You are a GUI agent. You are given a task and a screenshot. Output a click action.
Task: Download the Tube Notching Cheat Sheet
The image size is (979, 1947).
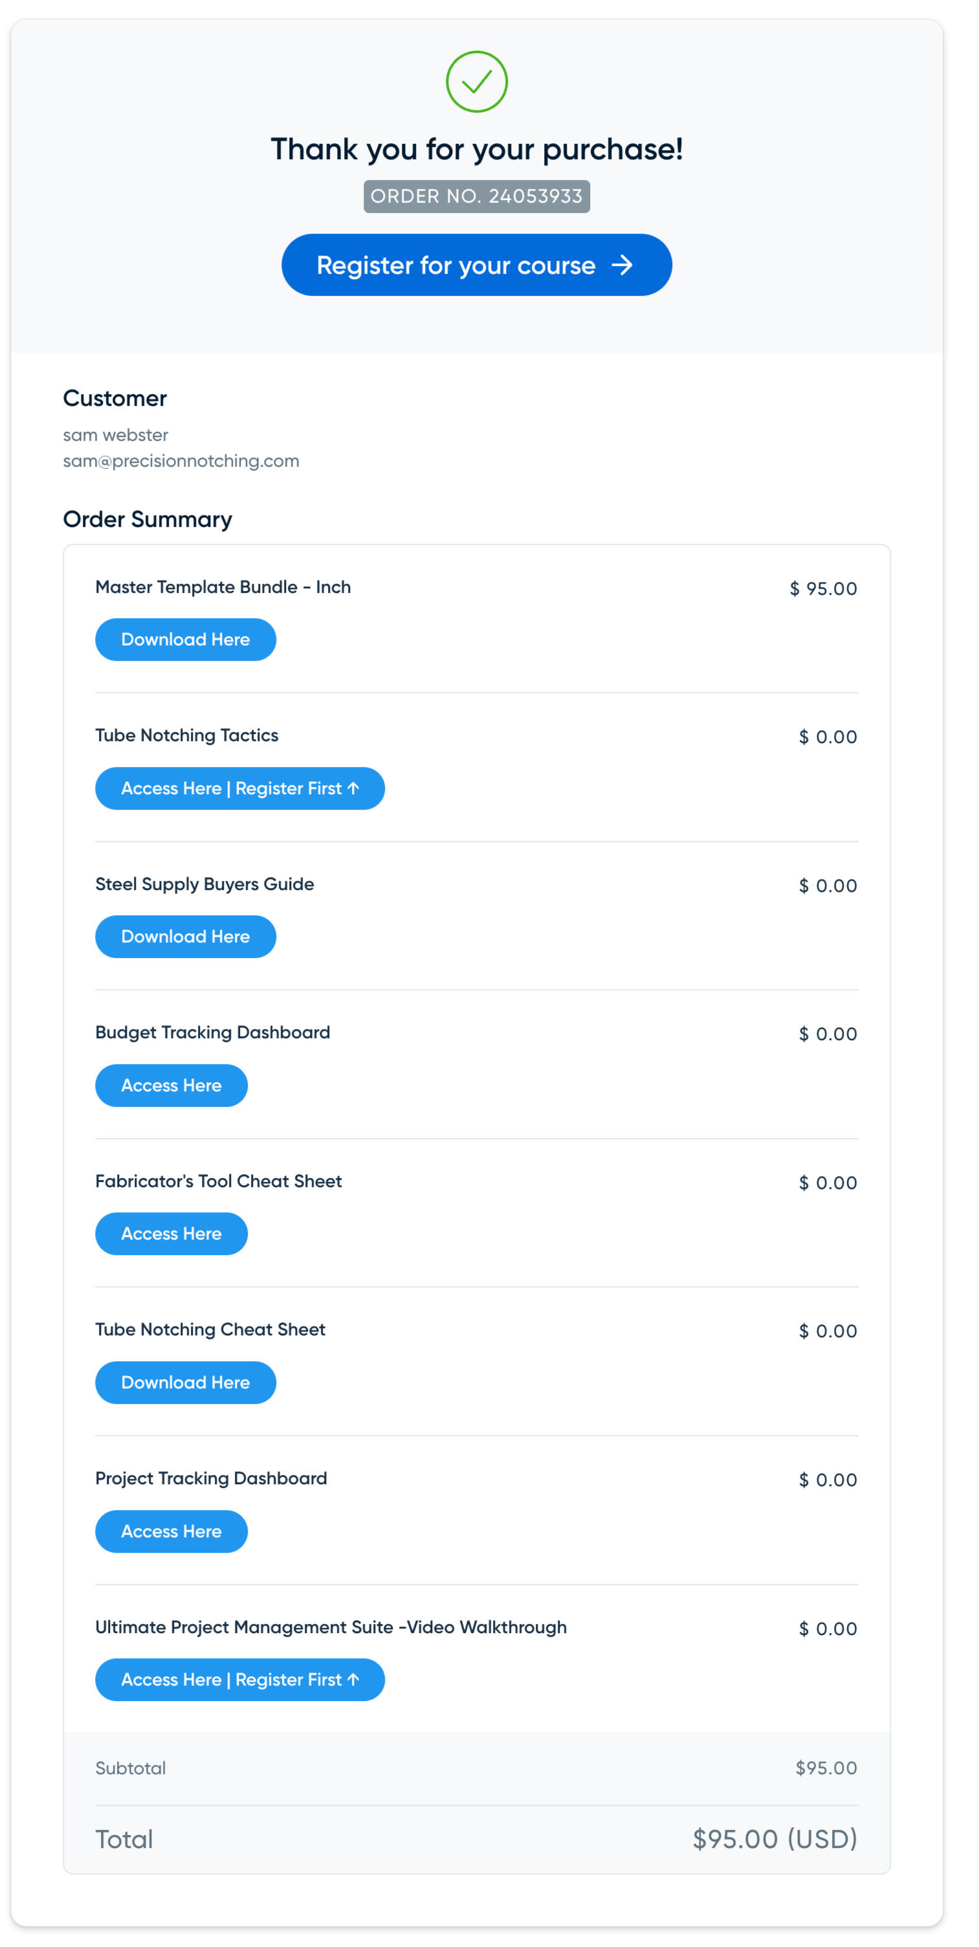(185, 1383)
